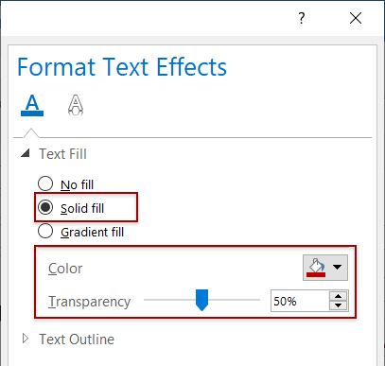385x366 pixels.
Task: Choose the Gradient fill radio option
Action: point(45,231)
